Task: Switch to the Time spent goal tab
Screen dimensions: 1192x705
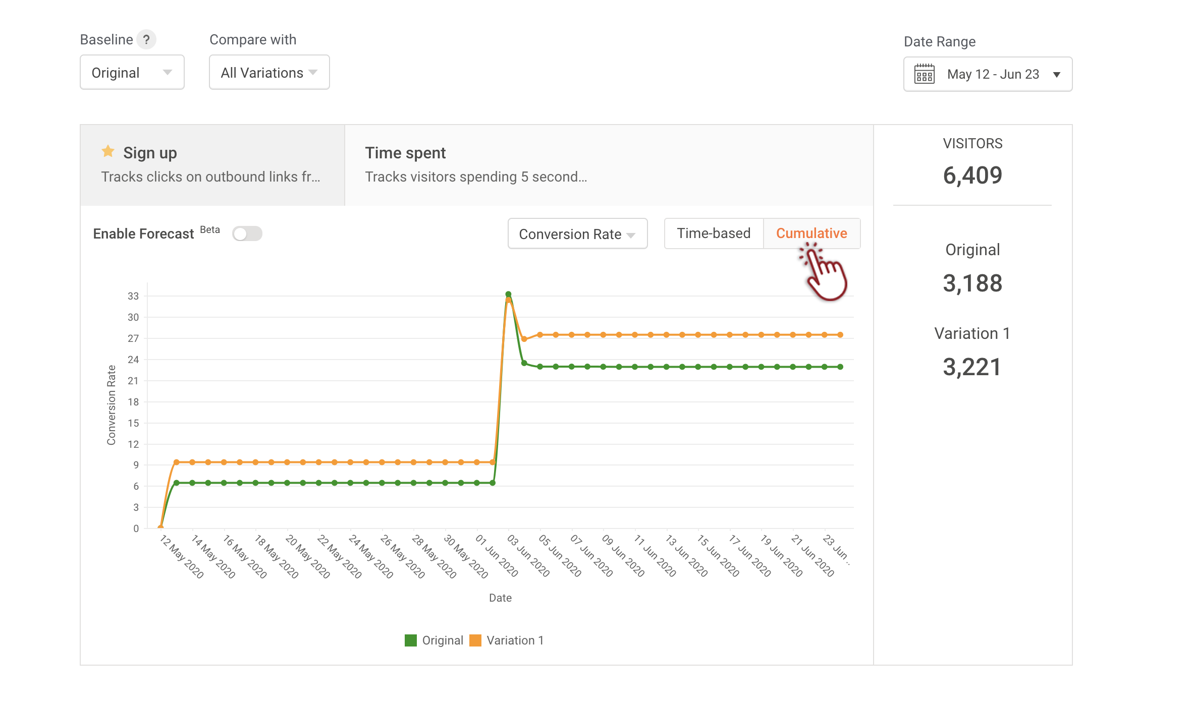Action: coord(475,164)
